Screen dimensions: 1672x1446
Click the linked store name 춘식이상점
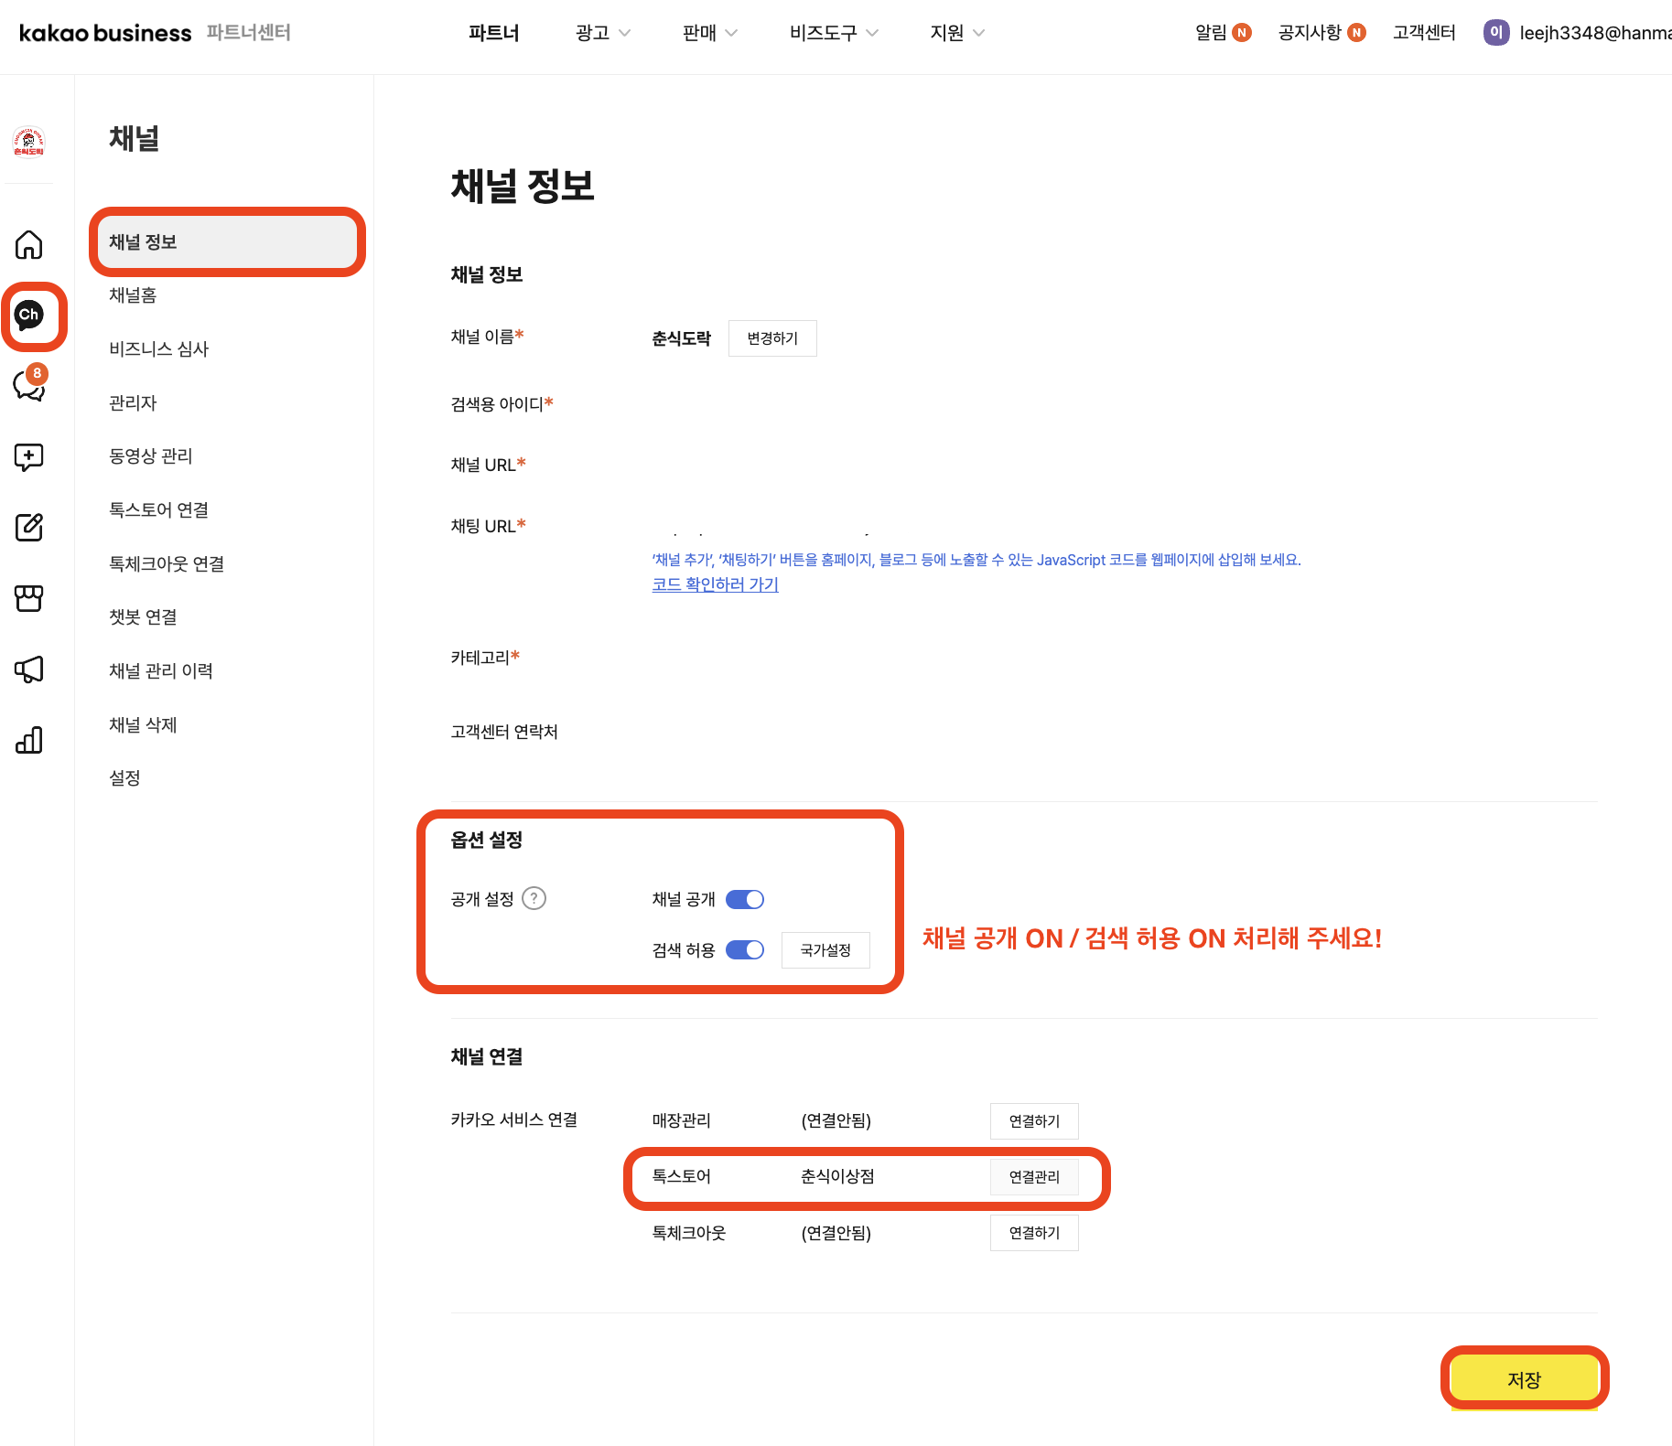coord(837,1176)
